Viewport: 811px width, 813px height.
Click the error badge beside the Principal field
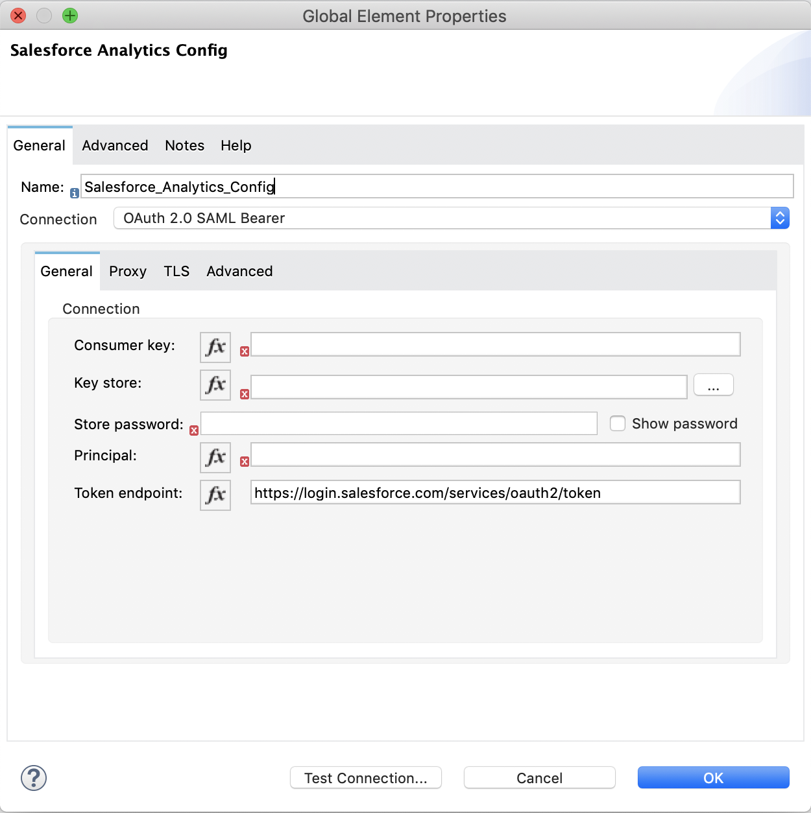tap(245, 461)
